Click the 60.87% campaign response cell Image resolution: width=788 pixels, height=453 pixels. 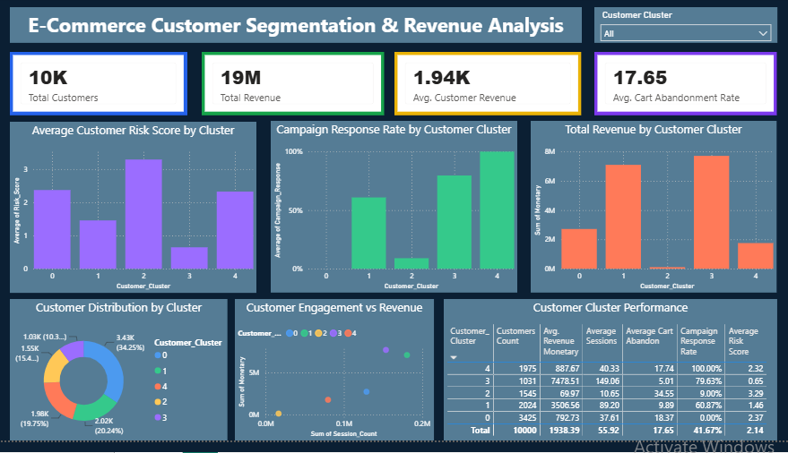[706, 406]
